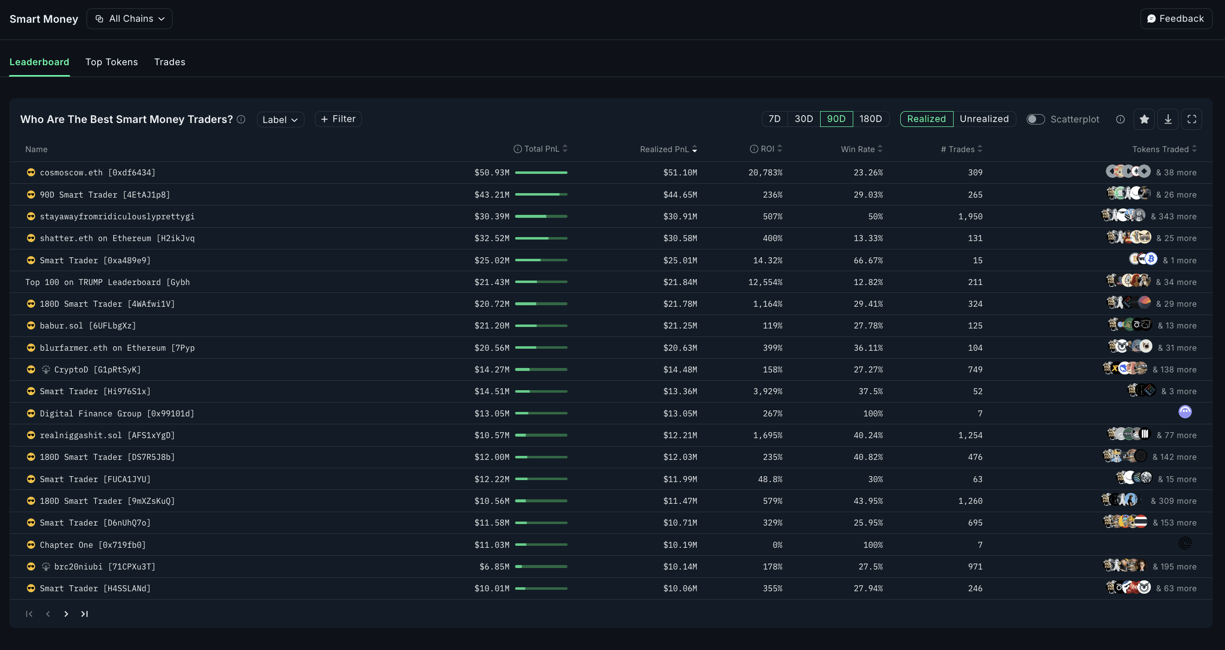Click info icon next to table title
Image resolution: width=1225 pixels, height=650 pixels.
pos(241,119)
